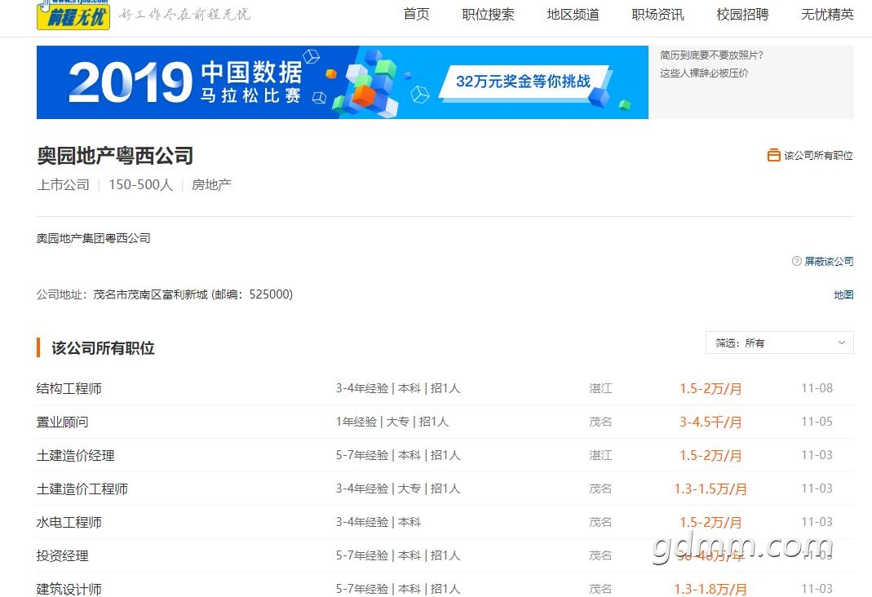Click 1.3-1.8万/月 salary for 建筑设计师
The width and height of the screenshot is (872, 597).
(710, 589)
